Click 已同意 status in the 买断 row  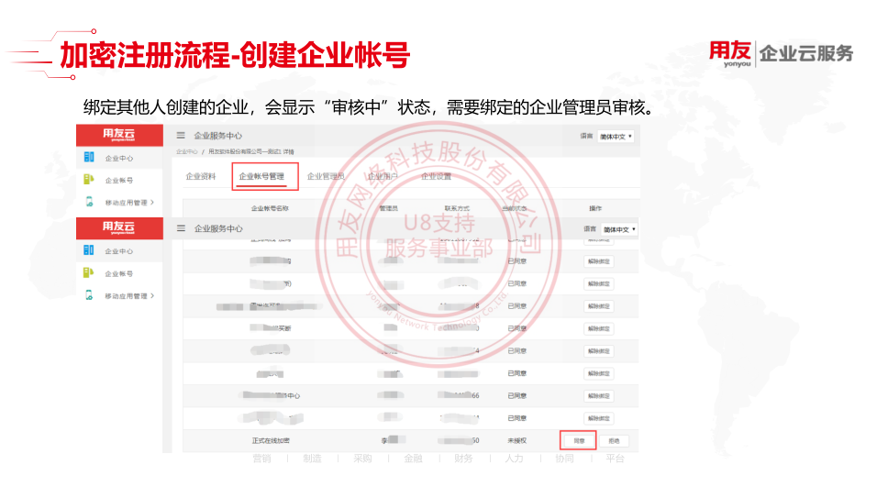[516, 328]
